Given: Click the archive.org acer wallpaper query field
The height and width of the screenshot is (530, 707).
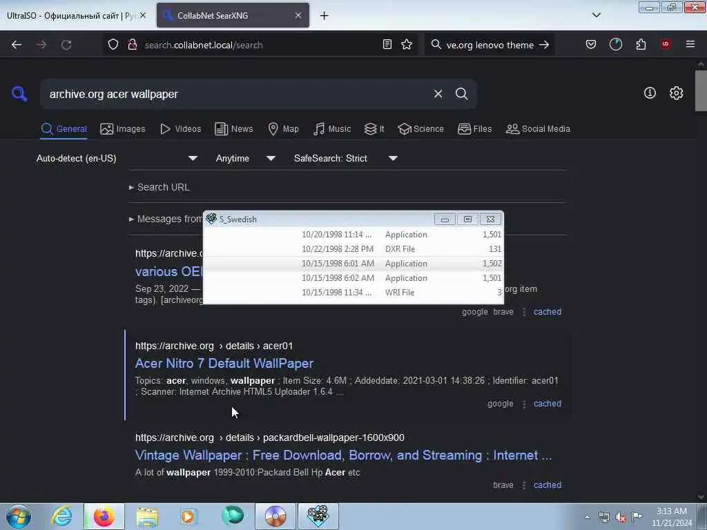Looking at the screenshot, I should click(235, 94).
